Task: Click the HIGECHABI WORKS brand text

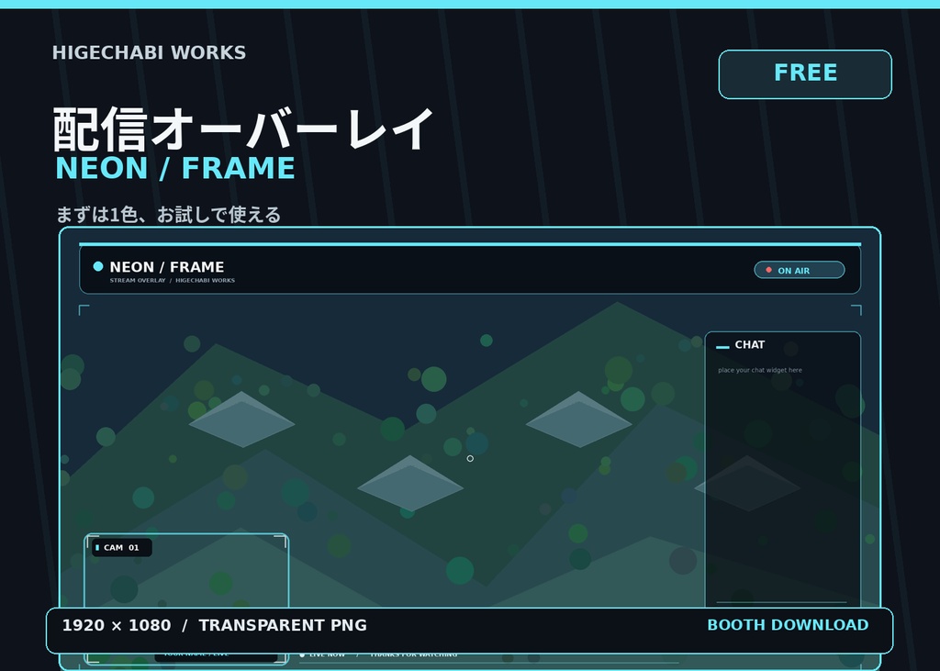Action: point(150,52)
